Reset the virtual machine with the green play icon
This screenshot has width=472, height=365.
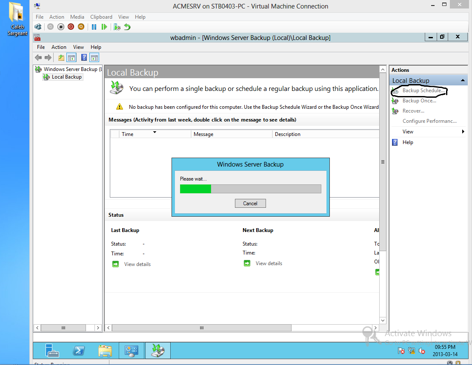tap(104, 27)
